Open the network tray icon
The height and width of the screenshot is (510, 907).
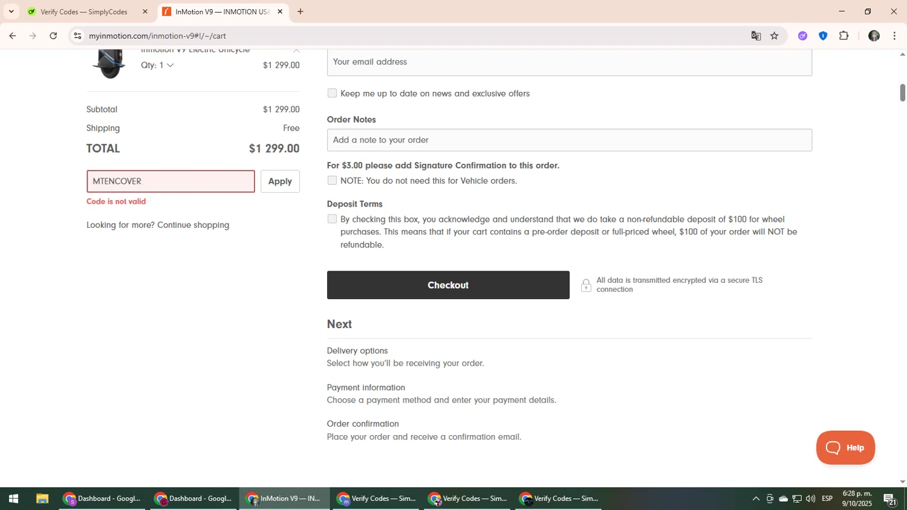pos(797,499)
